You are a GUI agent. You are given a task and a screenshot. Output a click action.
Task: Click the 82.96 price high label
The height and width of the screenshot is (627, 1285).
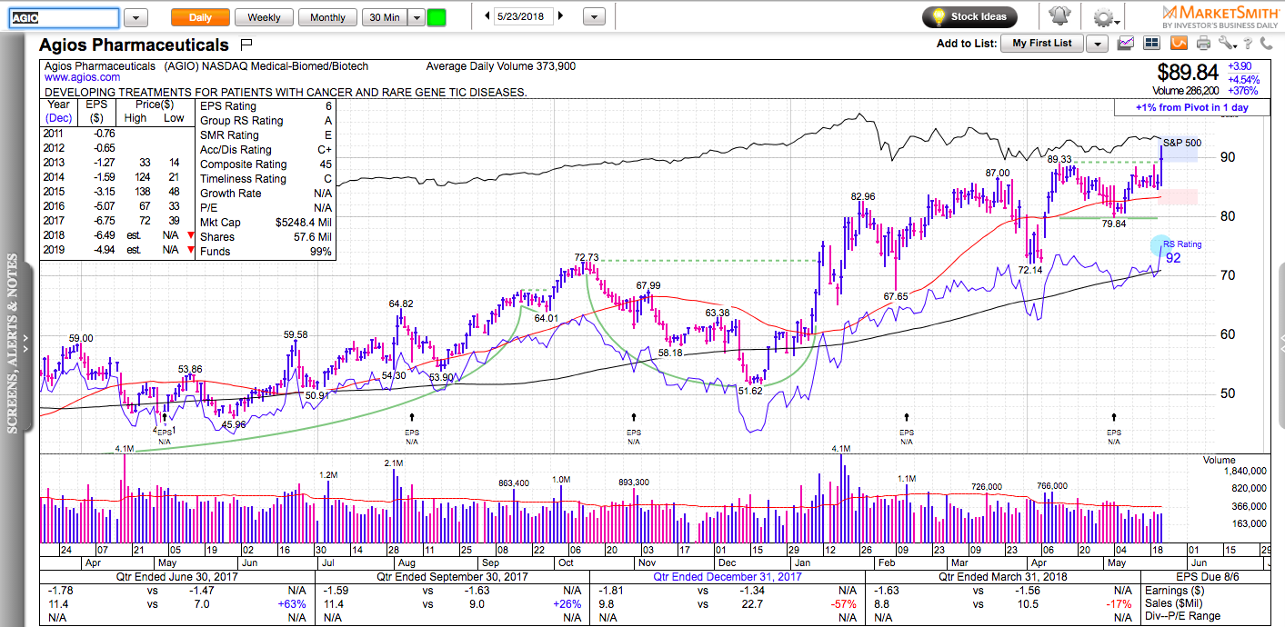(x=863, y=196)
